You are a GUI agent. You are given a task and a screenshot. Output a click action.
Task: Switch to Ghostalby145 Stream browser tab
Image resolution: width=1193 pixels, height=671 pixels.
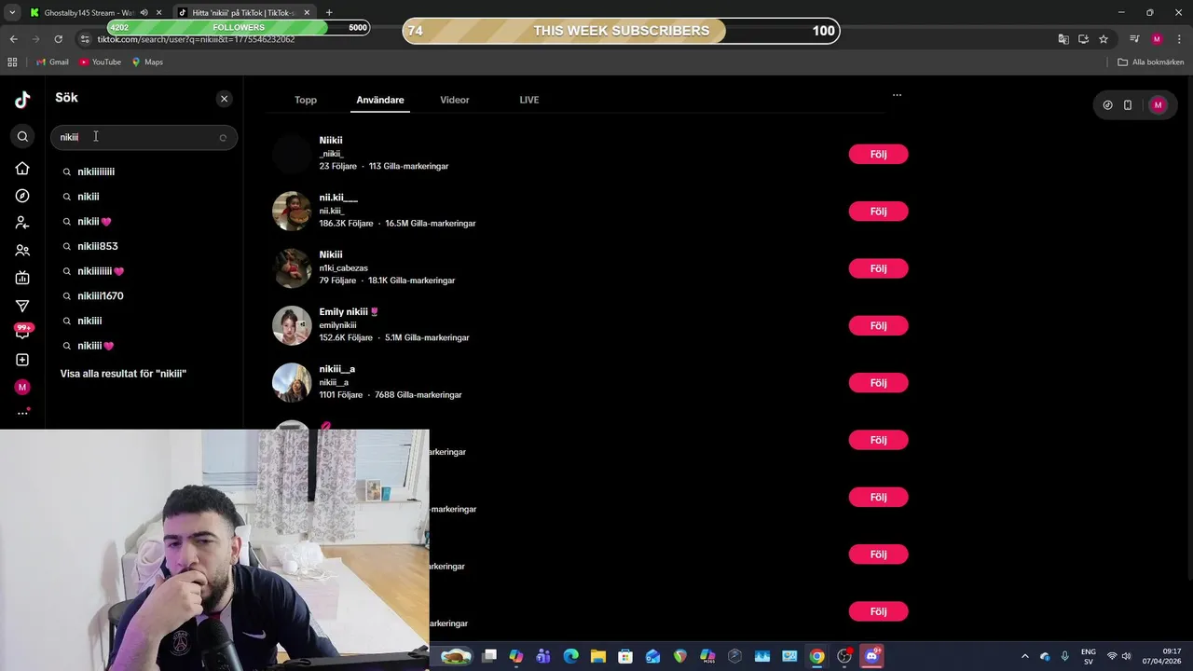pos(89,12)
